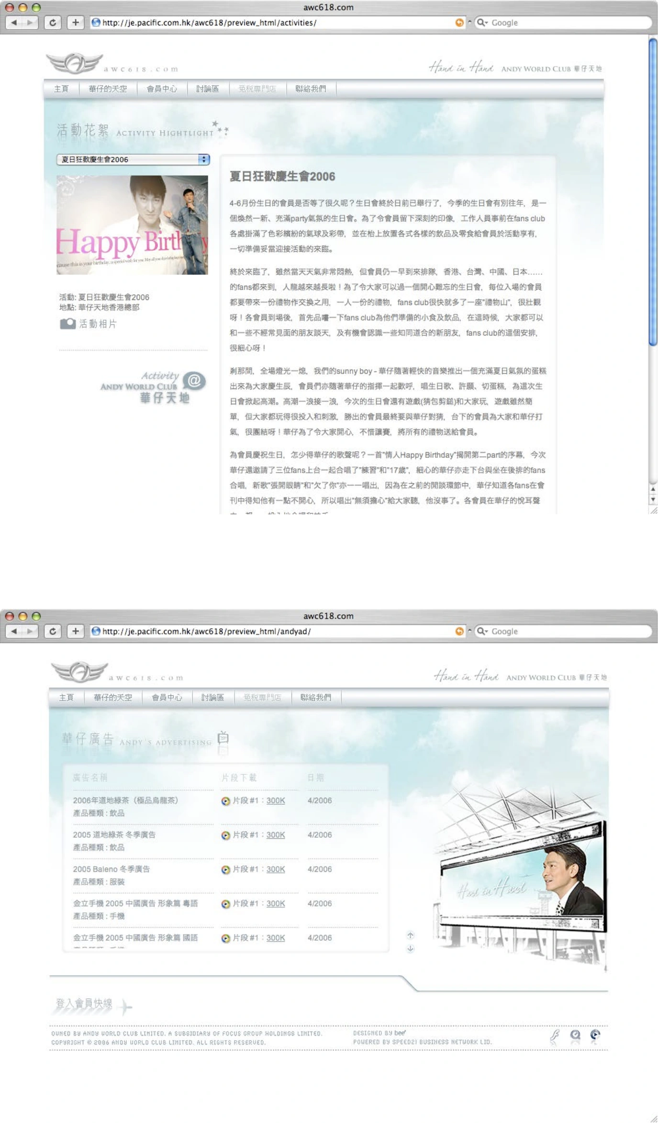Download 300K clip for 2005 Baleno 冬季廣告

276,869
